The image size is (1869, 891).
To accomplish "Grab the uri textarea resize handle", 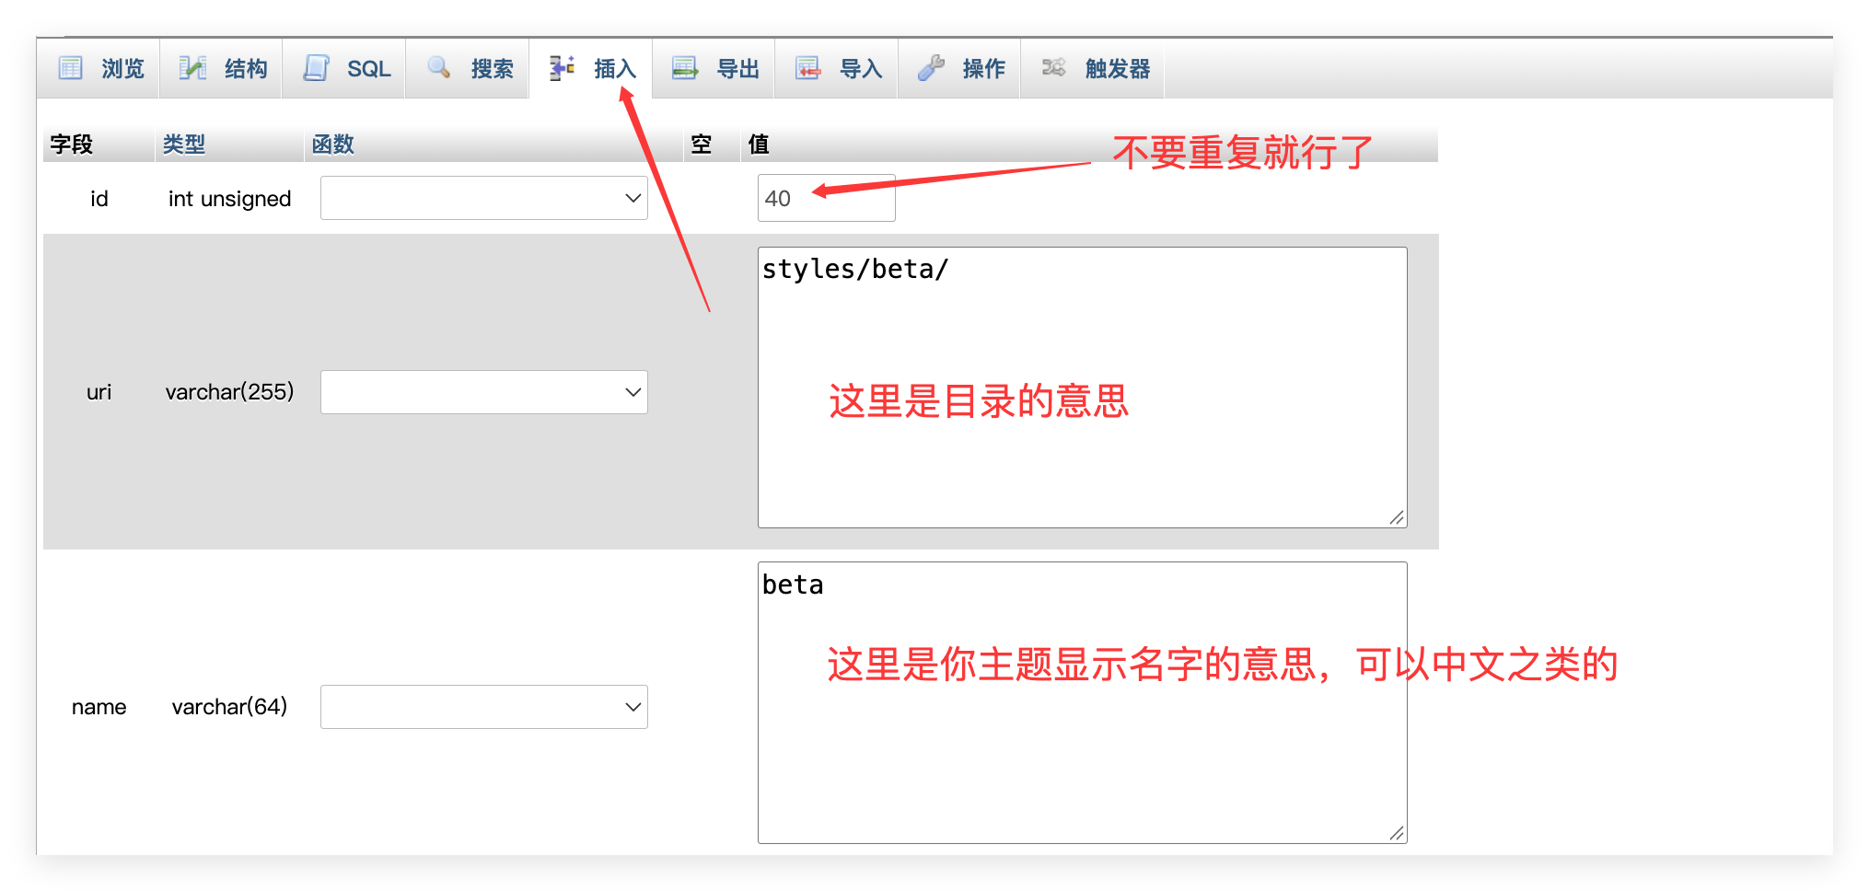I will 1397,518.
